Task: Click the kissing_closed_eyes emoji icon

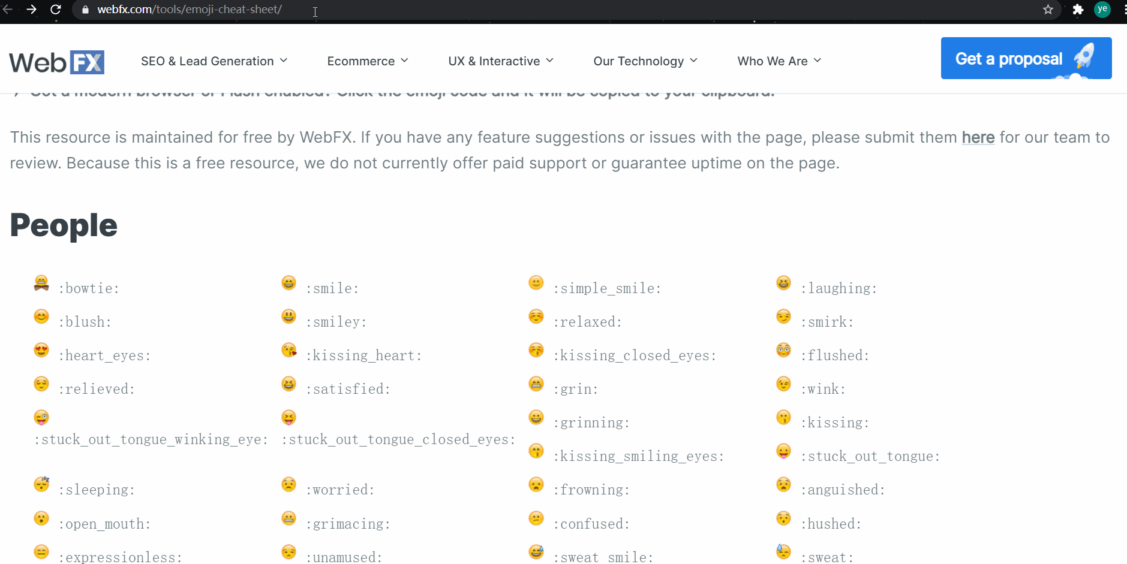Action: [536, 350]
